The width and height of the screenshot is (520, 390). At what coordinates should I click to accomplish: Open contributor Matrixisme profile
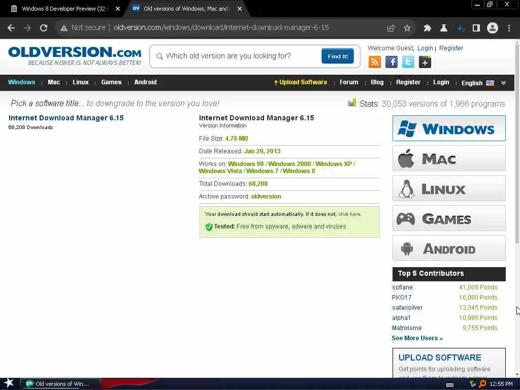[x=407, y=328]
